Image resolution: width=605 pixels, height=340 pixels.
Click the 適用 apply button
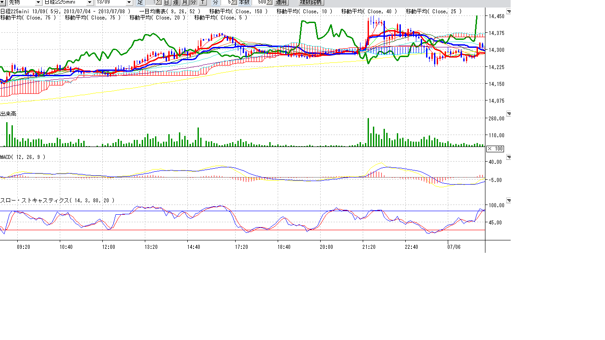click(x=281, y=2)
